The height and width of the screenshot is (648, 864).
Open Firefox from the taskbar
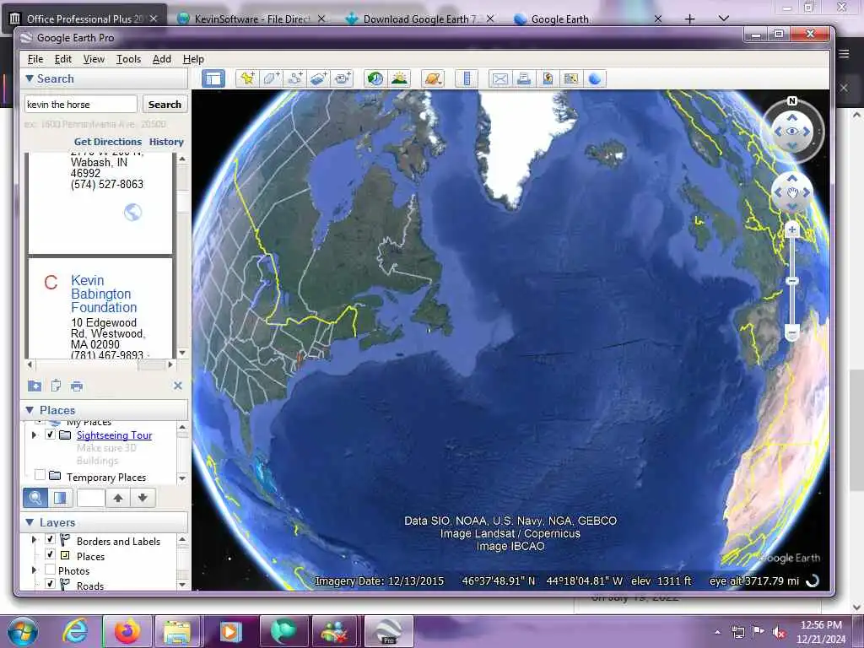tap(127, 631)
